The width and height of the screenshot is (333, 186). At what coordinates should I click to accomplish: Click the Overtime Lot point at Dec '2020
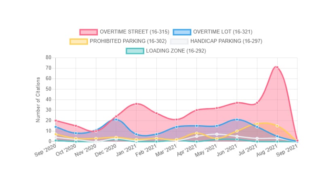coord(116,120)
